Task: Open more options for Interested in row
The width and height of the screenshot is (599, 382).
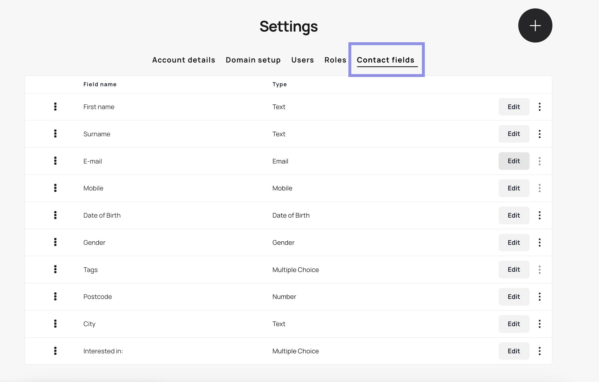Action: coord(539,351)
